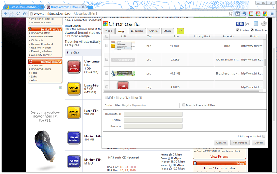The height and width of the screenshot is (174, 277).
Task: Click the Type column header
Action: tap(149, 36)
